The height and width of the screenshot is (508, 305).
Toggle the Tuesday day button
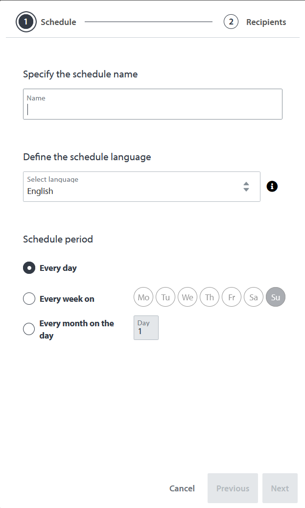pyautogui.click(x=165, y=297)
